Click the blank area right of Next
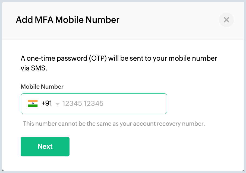246x173 pixels. coord(149,146)
